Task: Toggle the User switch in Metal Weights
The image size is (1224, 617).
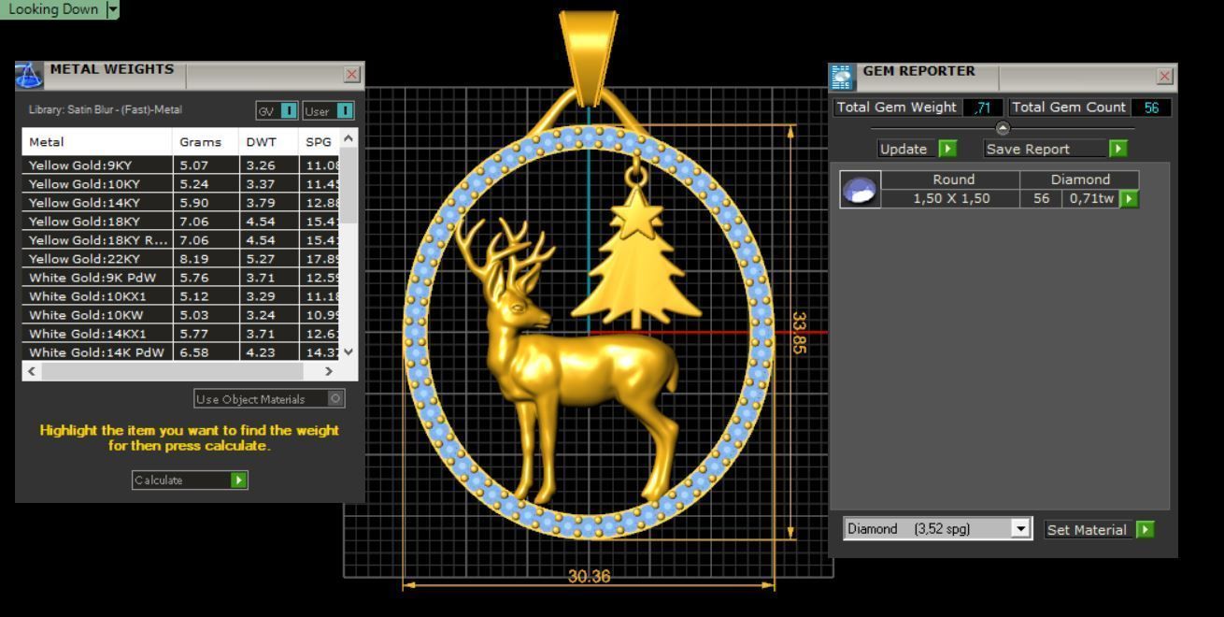Action: pyautogui.click(x=345, y=111)
